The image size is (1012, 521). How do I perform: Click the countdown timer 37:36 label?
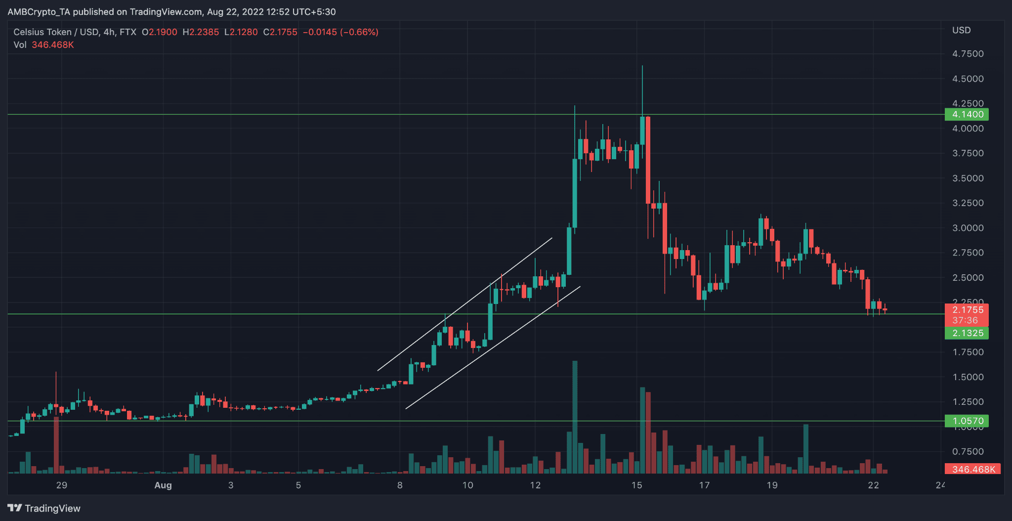tap(966, 320)
